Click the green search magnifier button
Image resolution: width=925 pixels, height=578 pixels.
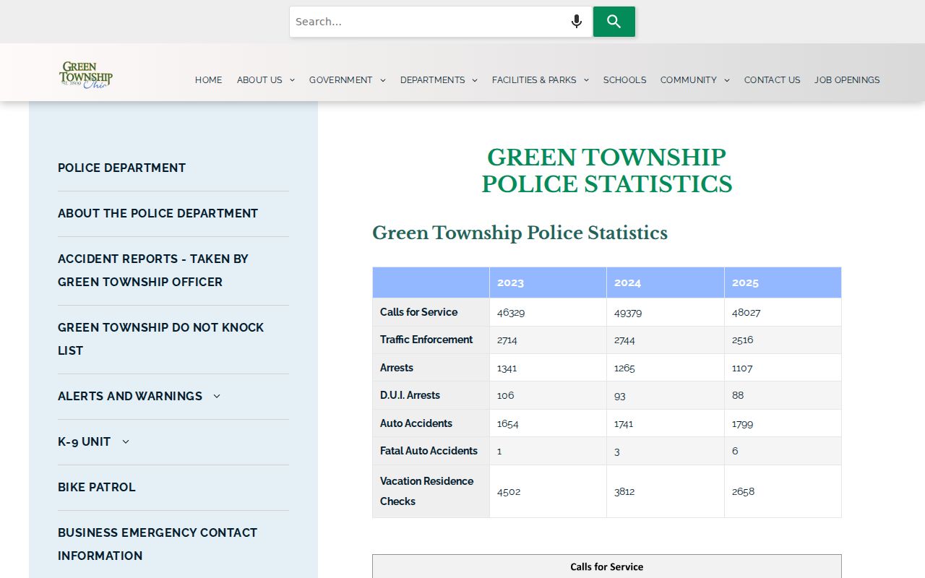[614, 22]
